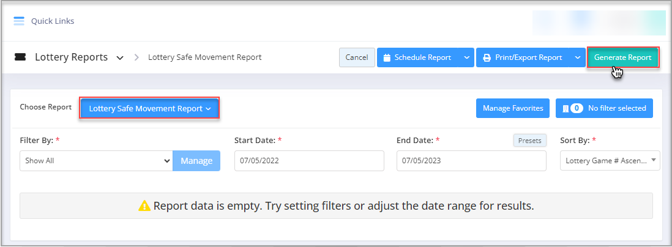Click the calendar icon on Schedule Report

click(387, 57)
